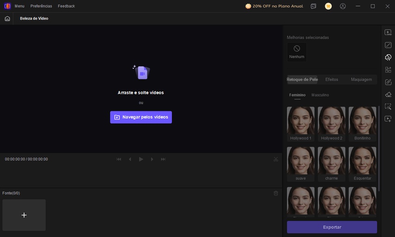Click the home icon
The width and height of the screenshot is (395, 237).
coord(7,18)
